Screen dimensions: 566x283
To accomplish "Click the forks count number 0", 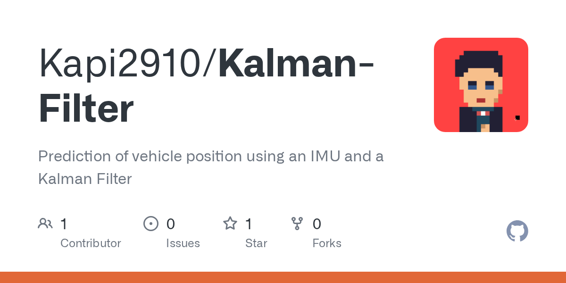I will [x=317, y=224].
